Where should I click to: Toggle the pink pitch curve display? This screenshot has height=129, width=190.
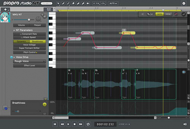176,14
